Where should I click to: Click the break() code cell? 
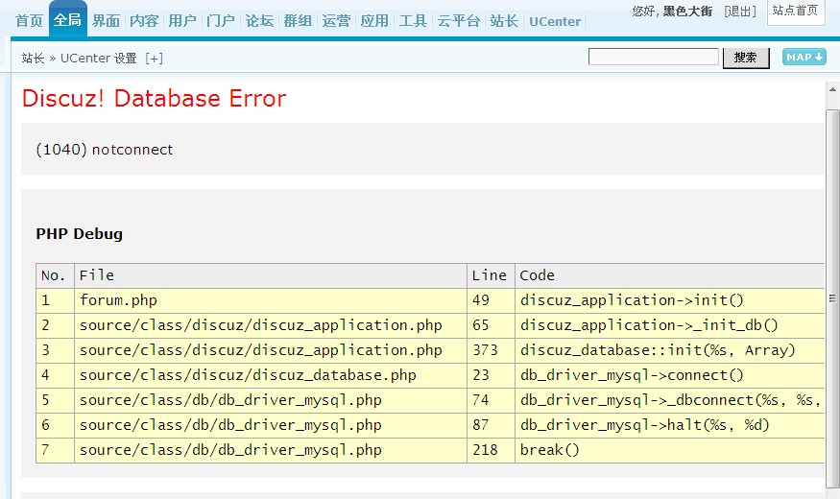pos(670,450)
